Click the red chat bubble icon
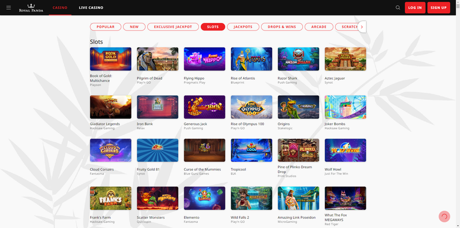Screen dimensions: 460x228 pyautogui.click(x=444, y=217)
